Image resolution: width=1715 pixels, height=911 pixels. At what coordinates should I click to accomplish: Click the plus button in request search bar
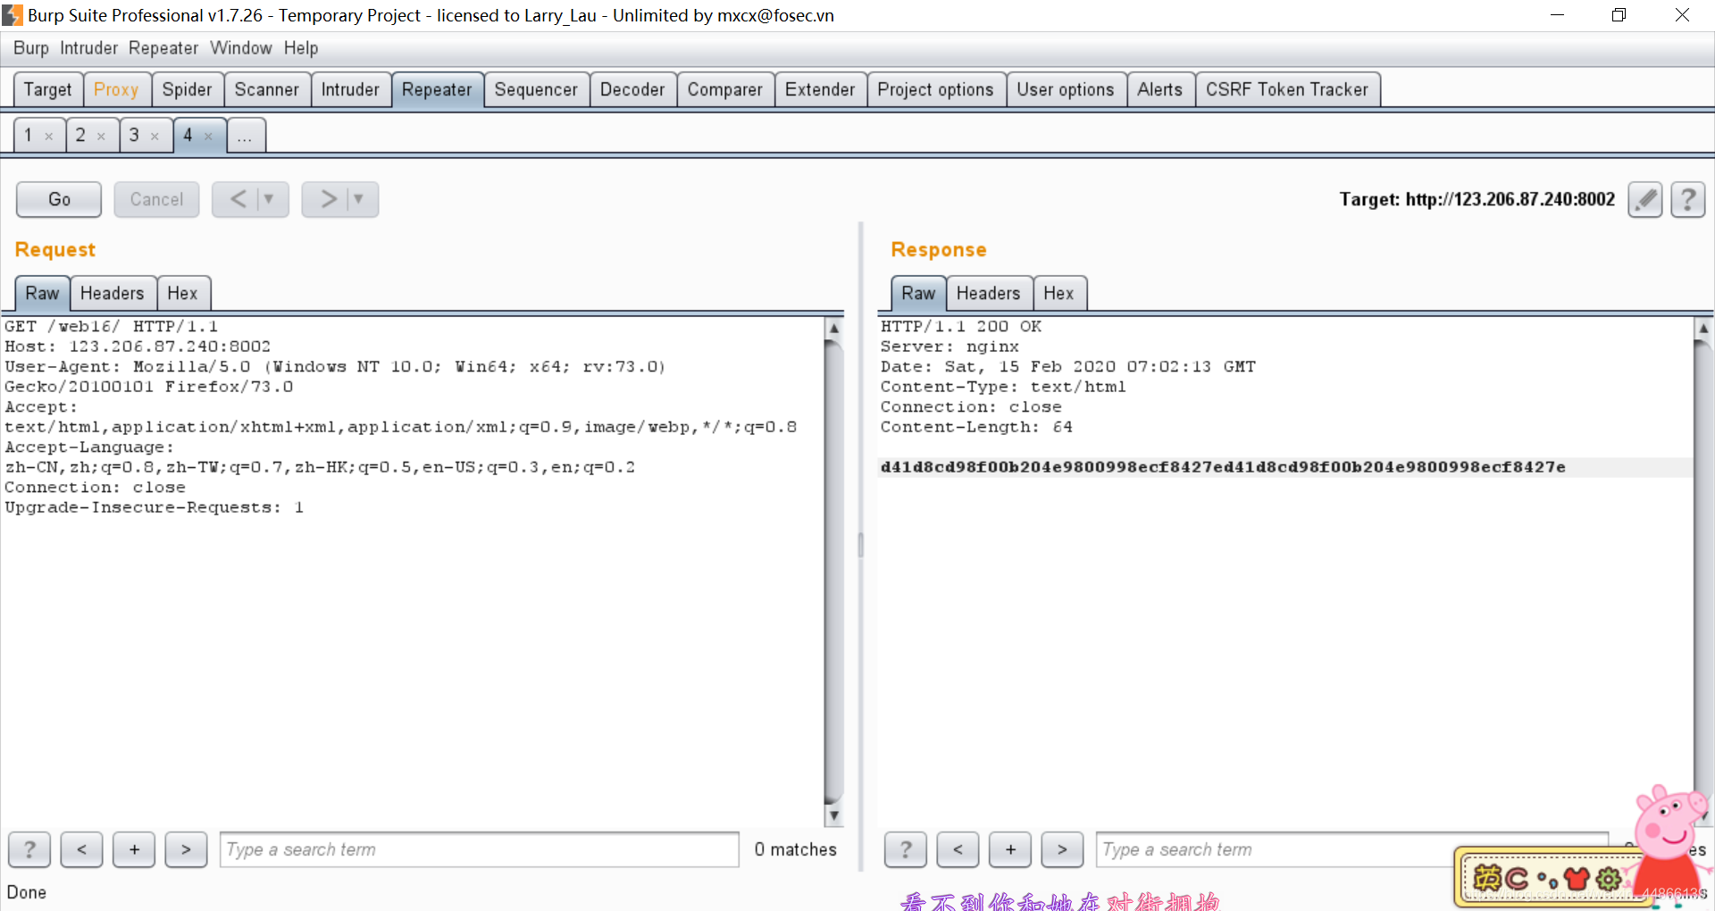(x=134, y=849)
